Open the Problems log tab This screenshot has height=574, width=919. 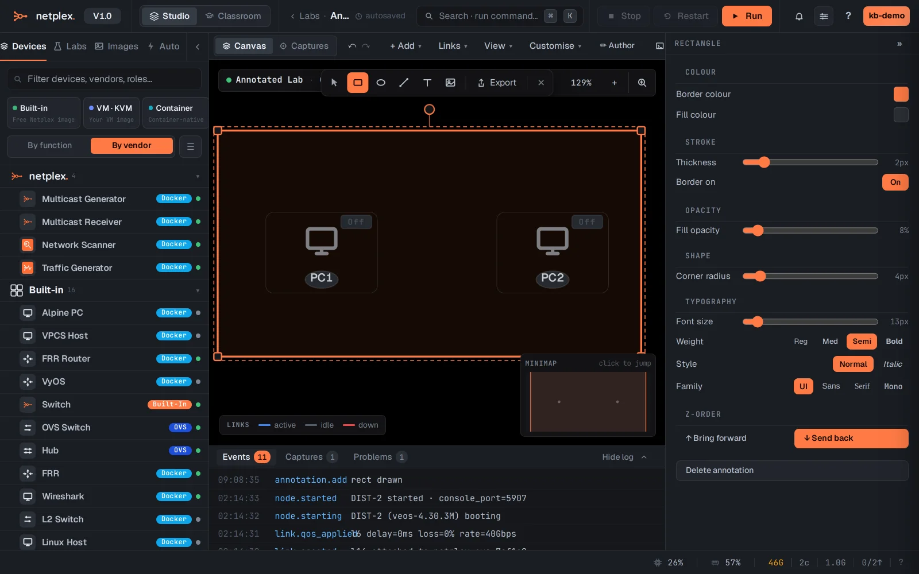380,457
